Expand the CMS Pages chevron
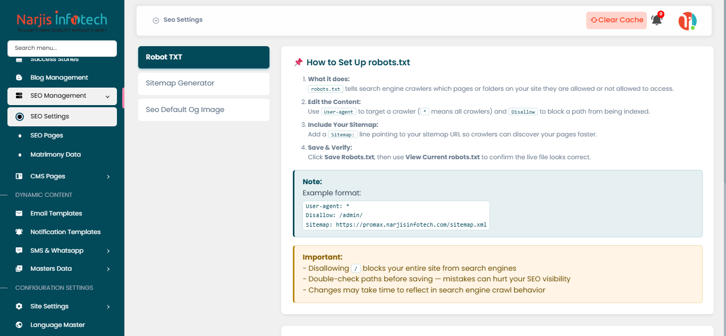The width and height of the screenshot is (726, 336). tap(108, 177)
